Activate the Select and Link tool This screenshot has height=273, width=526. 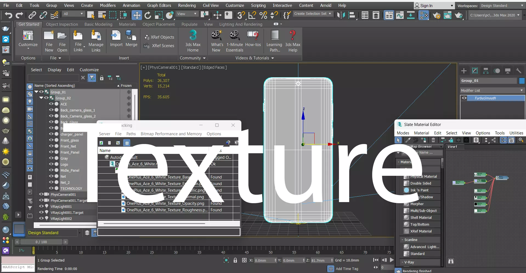click(x=32, y=15)
